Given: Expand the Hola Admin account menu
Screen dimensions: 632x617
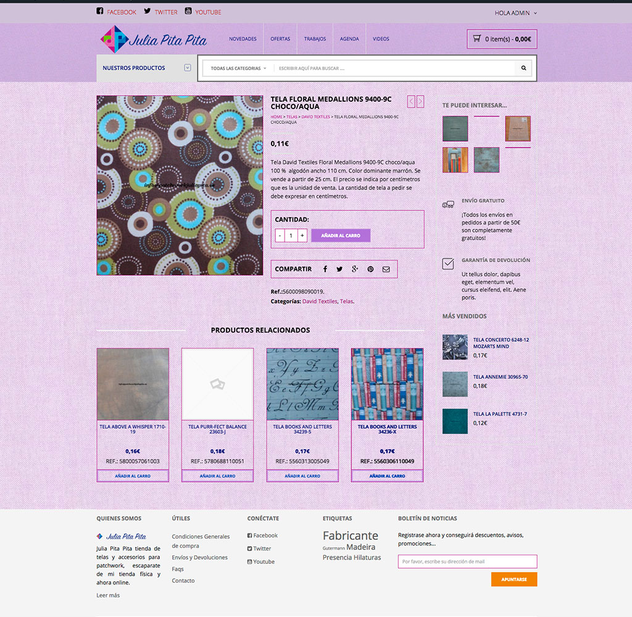Looking at the screenshot, I should click(515, 13).
